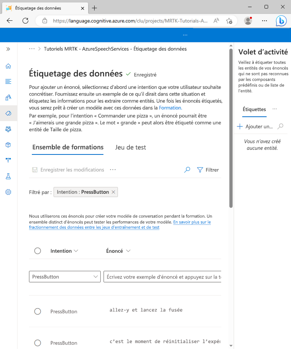Open the schema definition lines icon
Viewport: 291px width, 349px height.
click(8, 81)
